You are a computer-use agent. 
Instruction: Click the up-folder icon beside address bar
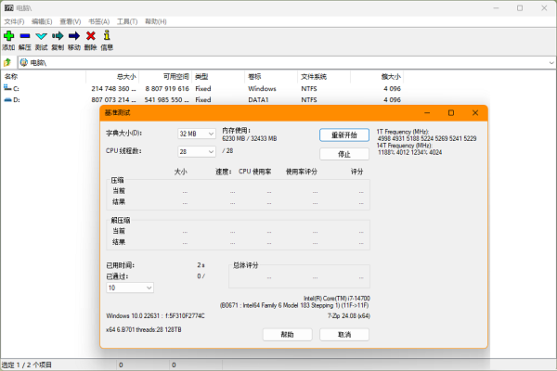click(7, 62)
